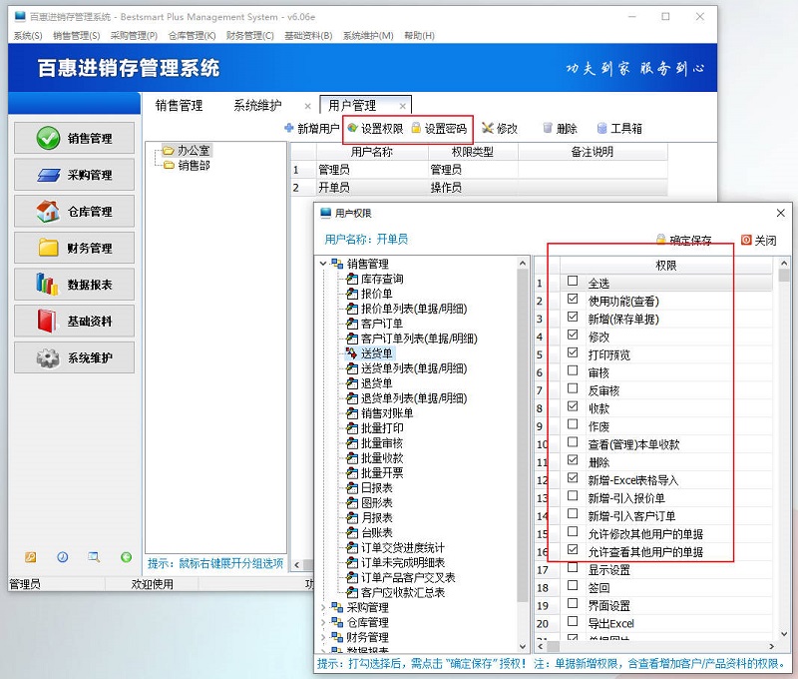Click the clock icon in the lower sidebar

63,558
